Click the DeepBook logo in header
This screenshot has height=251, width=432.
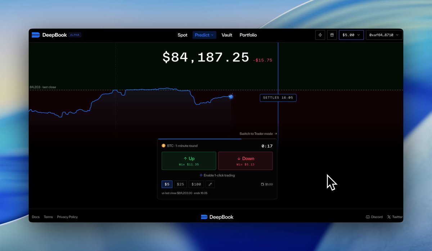49,35
